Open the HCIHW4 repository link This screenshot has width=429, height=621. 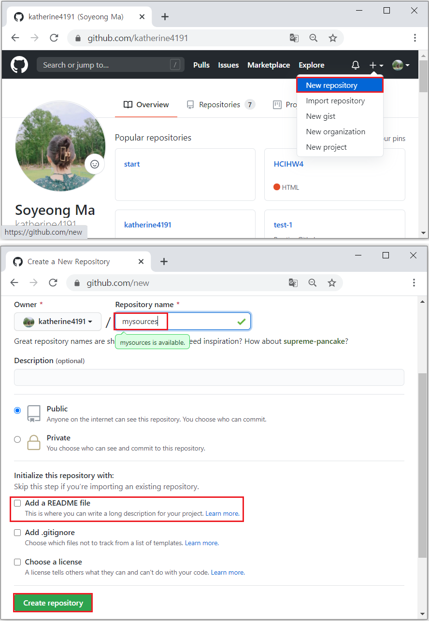tap(288, 164)
